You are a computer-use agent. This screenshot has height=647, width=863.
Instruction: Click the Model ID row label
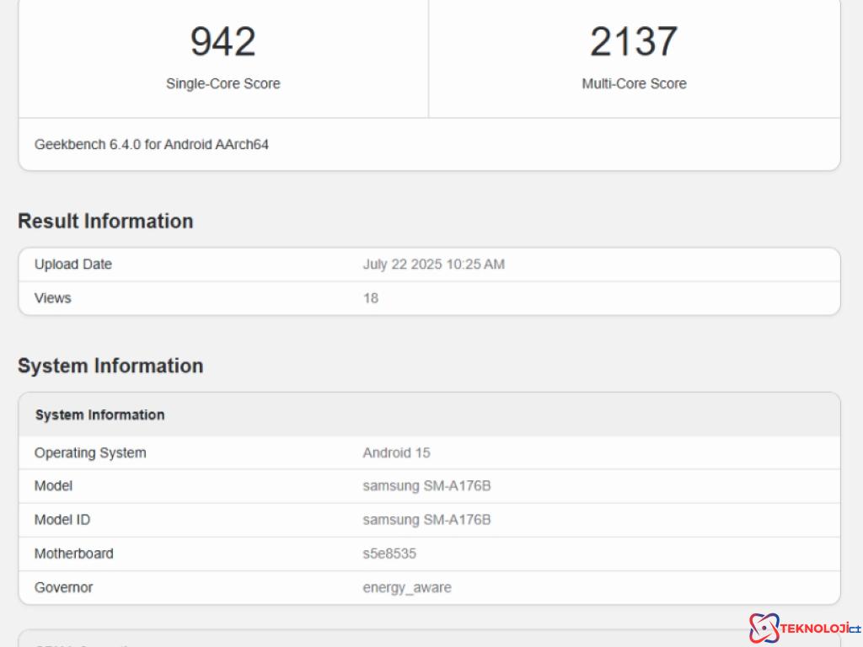pos(62,520)
